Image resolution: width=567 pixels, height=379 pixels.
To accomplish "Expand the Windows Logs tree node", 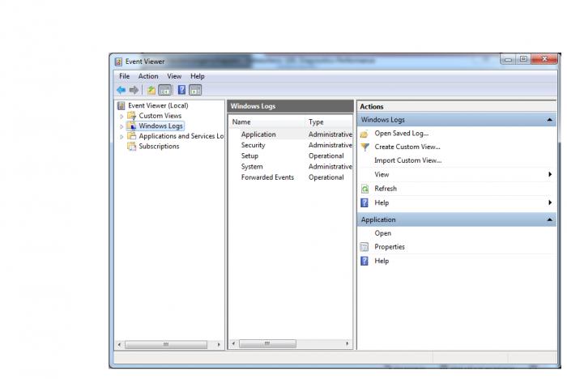I will [122, 126].
